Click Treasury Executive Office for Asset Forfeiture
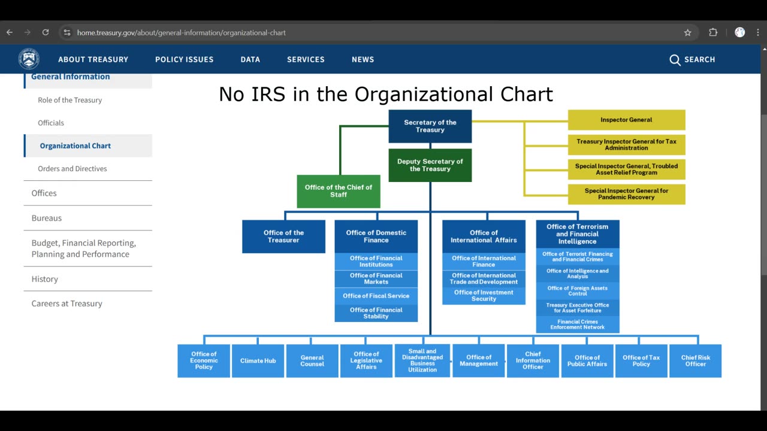This screenshot has height=431, width=767. pyautogui.click(x=578, y=308)
